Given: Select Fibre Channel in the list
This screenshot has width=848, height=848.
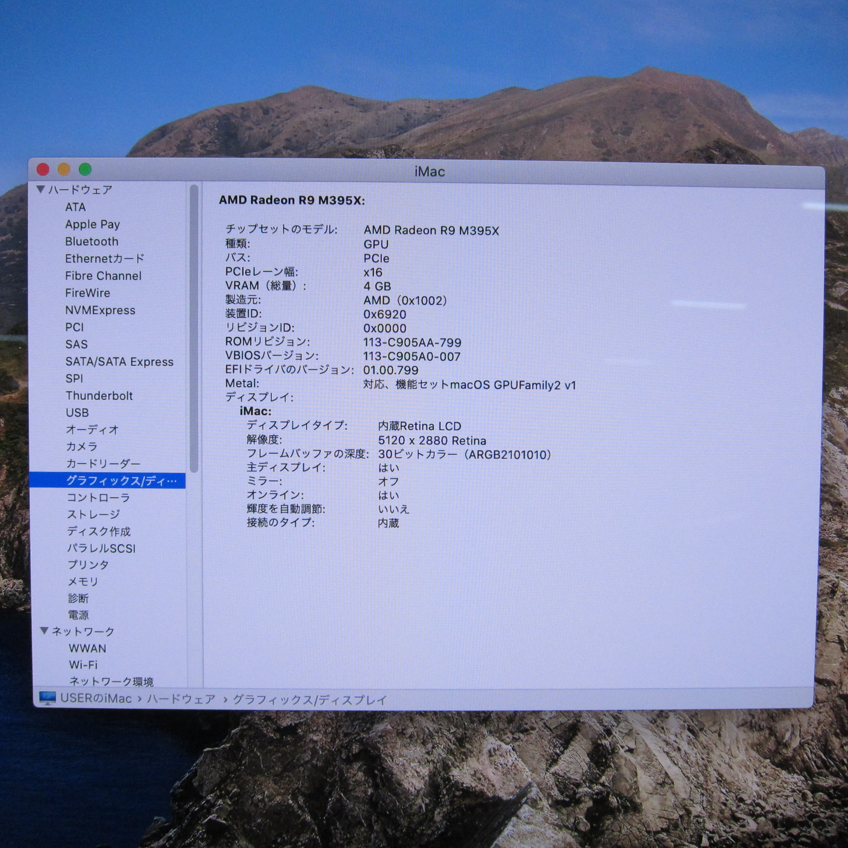Looking at the screenshot, I should tap(103, 276).
